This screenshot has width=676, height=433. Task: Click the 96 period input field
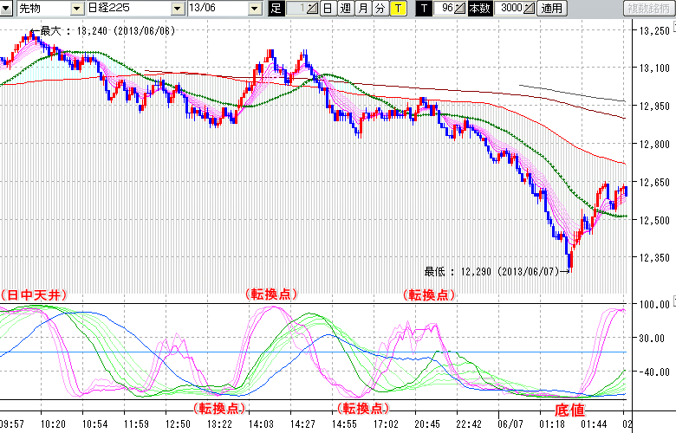445,9
